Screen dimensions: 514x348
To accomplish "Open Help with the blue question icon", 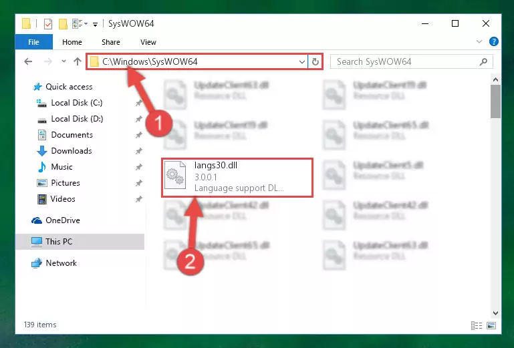I will (x=494, y=41).
